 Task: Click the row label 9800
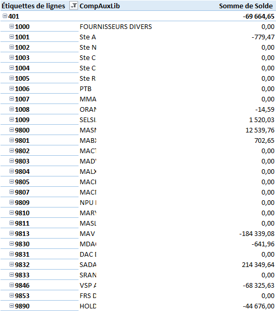pyautogui.click(x=22, y=130)
